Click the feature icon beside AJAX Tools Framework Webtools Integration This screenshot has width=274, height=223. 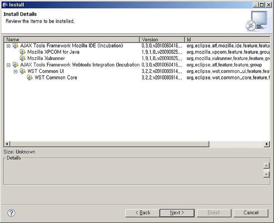[16, 65]
